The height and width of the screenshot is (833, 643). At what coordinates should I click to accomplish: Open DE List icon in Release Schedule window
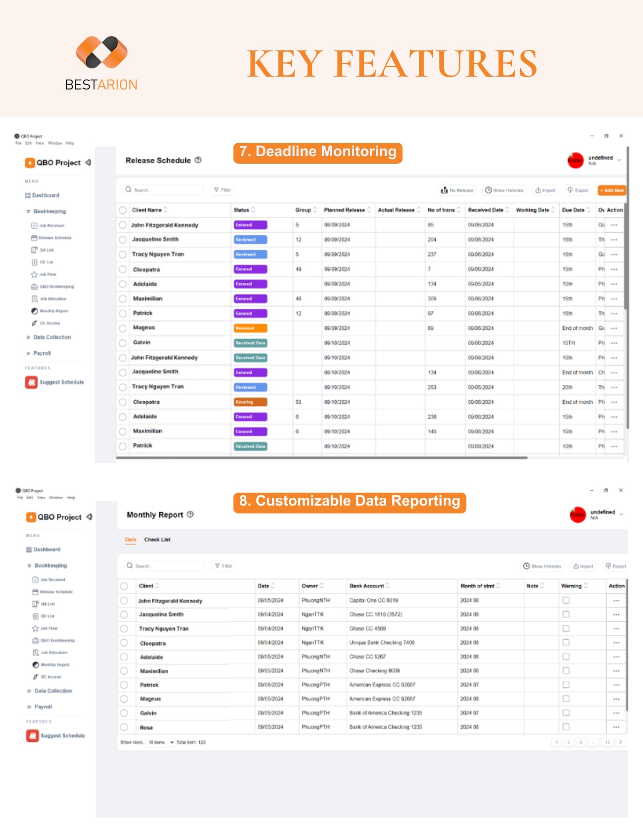35,262
